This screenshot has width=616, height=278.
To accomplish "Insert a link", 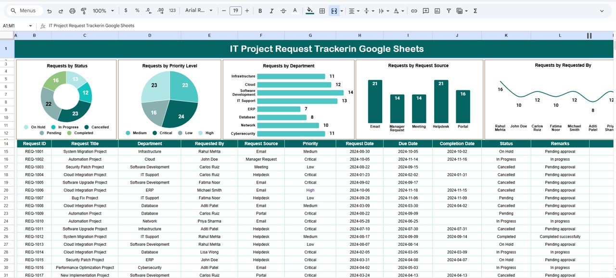I will coord(414,10).
